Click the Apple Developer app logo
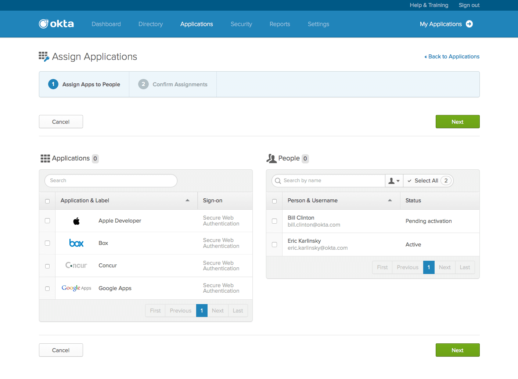518x379 pixels. (76, 221)
